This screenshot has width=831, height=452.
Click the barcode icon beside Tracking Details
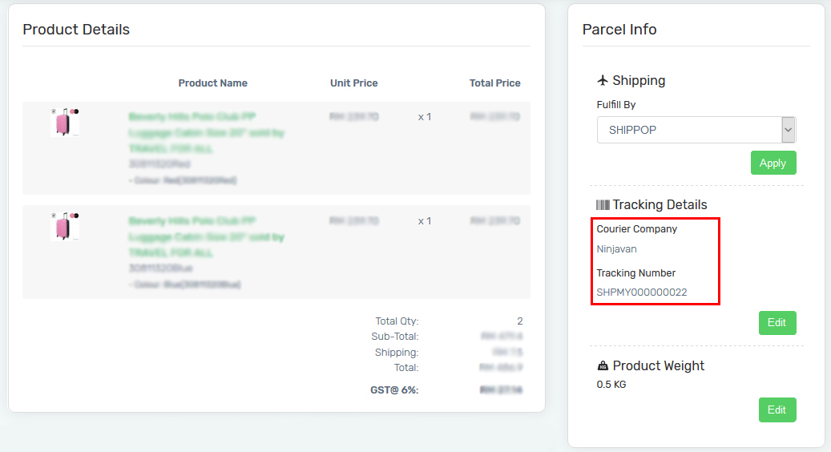pos(603,204)
